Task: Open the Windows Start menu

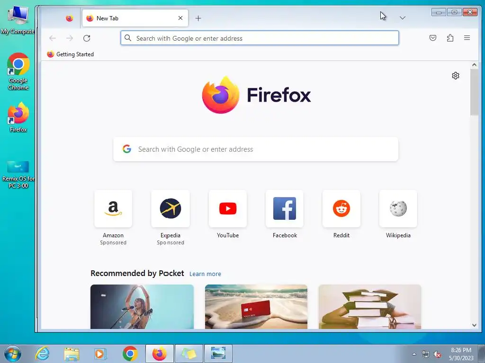Action: tap(12, 354)
